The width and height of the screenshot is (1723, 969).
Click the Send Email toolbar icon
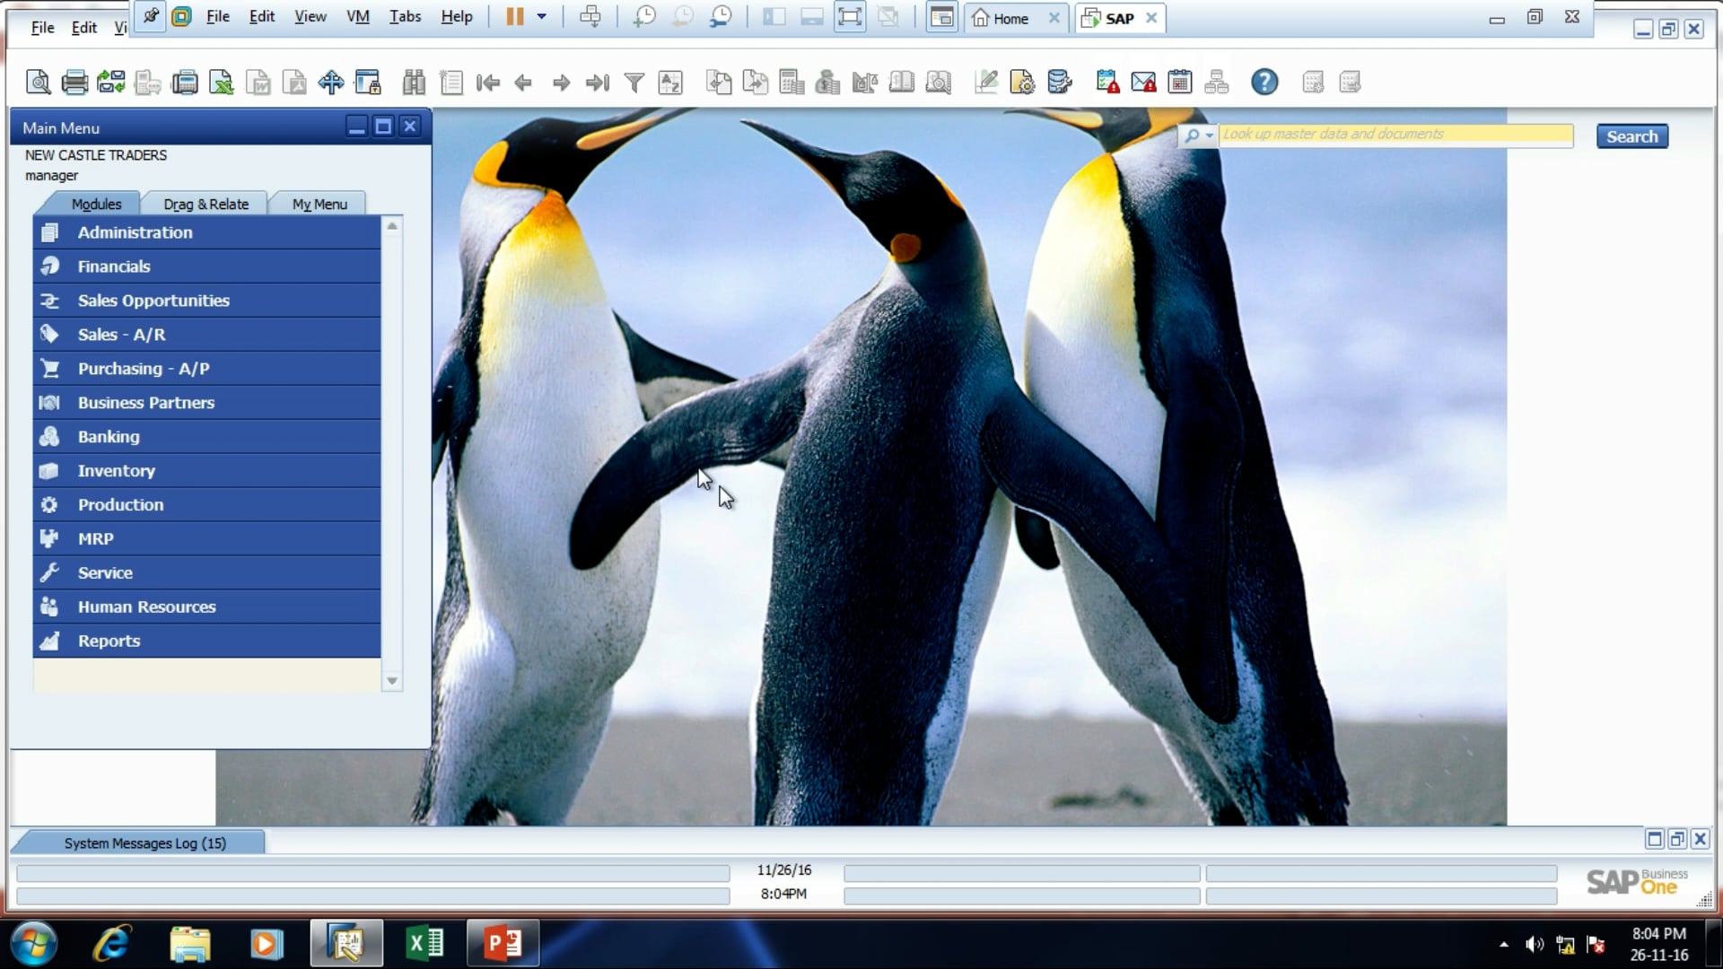111,83
